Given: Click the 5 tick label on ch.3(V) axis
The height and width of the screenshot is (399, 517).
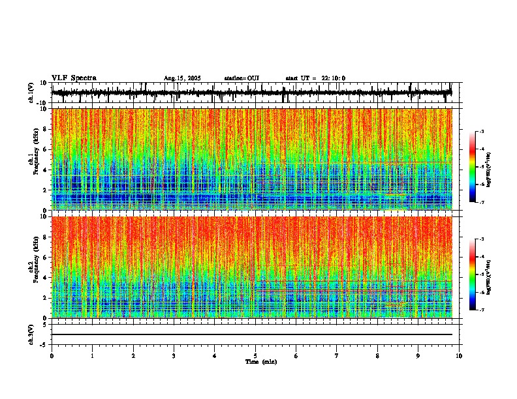Looking at the screenshot, I should pyautogui.click(x=46, y=325).
